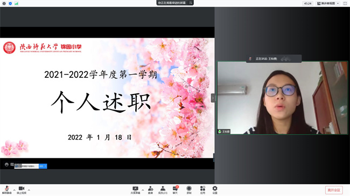Expand the share screen options arrow
The width and height of the screenshot is (350, 196).
click(143, 190)
